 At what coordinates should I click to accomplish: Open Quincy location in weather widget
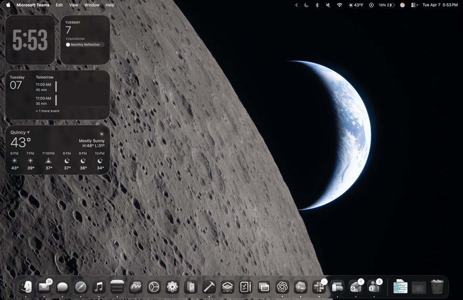coord(20,132)
